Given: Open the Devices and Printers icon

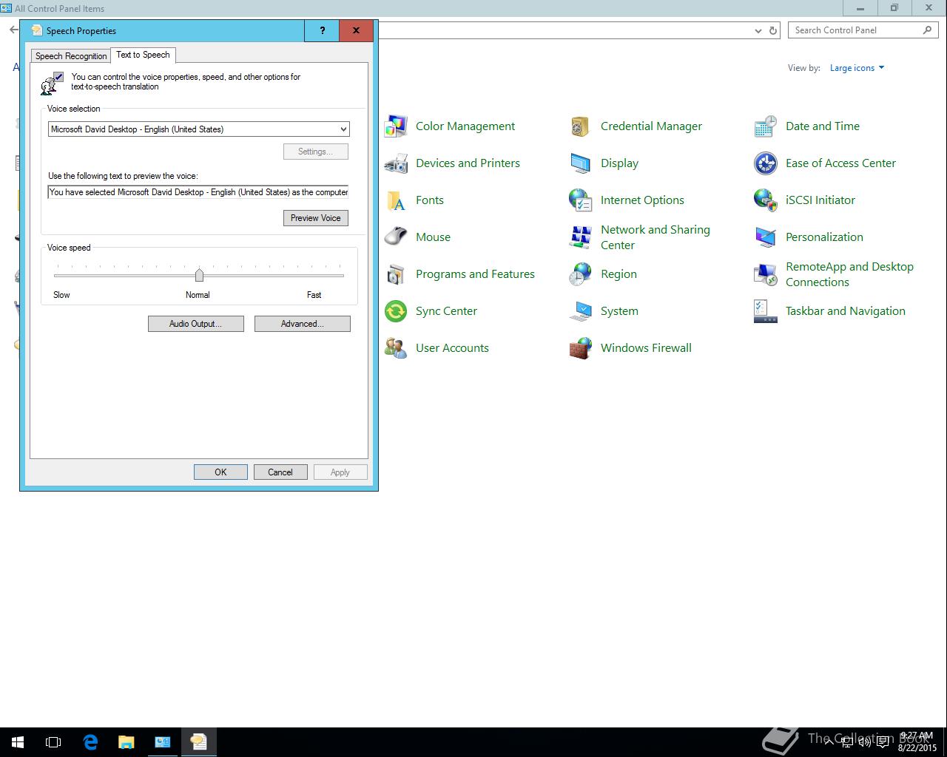Looking at the screenshot, I should click(396, 163).
